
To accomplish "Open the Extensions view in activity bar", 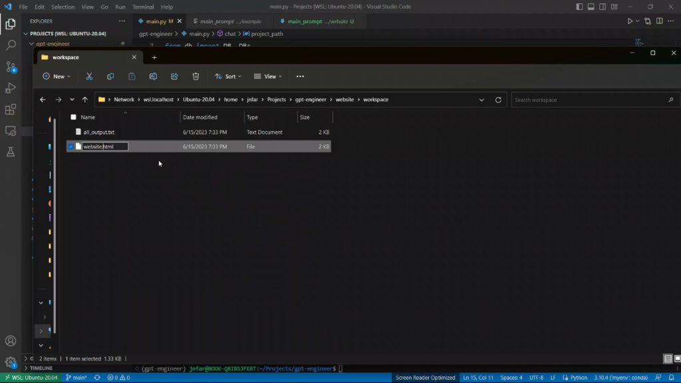I will [x=11, y=110].
